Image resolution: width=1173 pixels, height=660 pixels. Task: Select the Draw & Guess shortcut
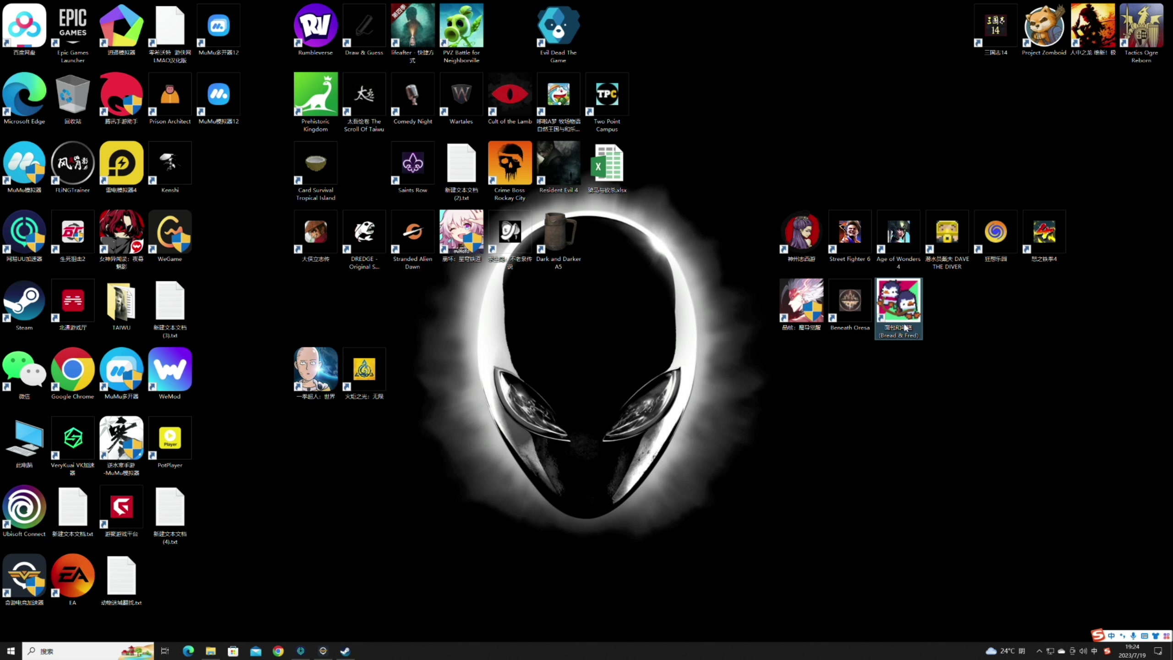364,30
